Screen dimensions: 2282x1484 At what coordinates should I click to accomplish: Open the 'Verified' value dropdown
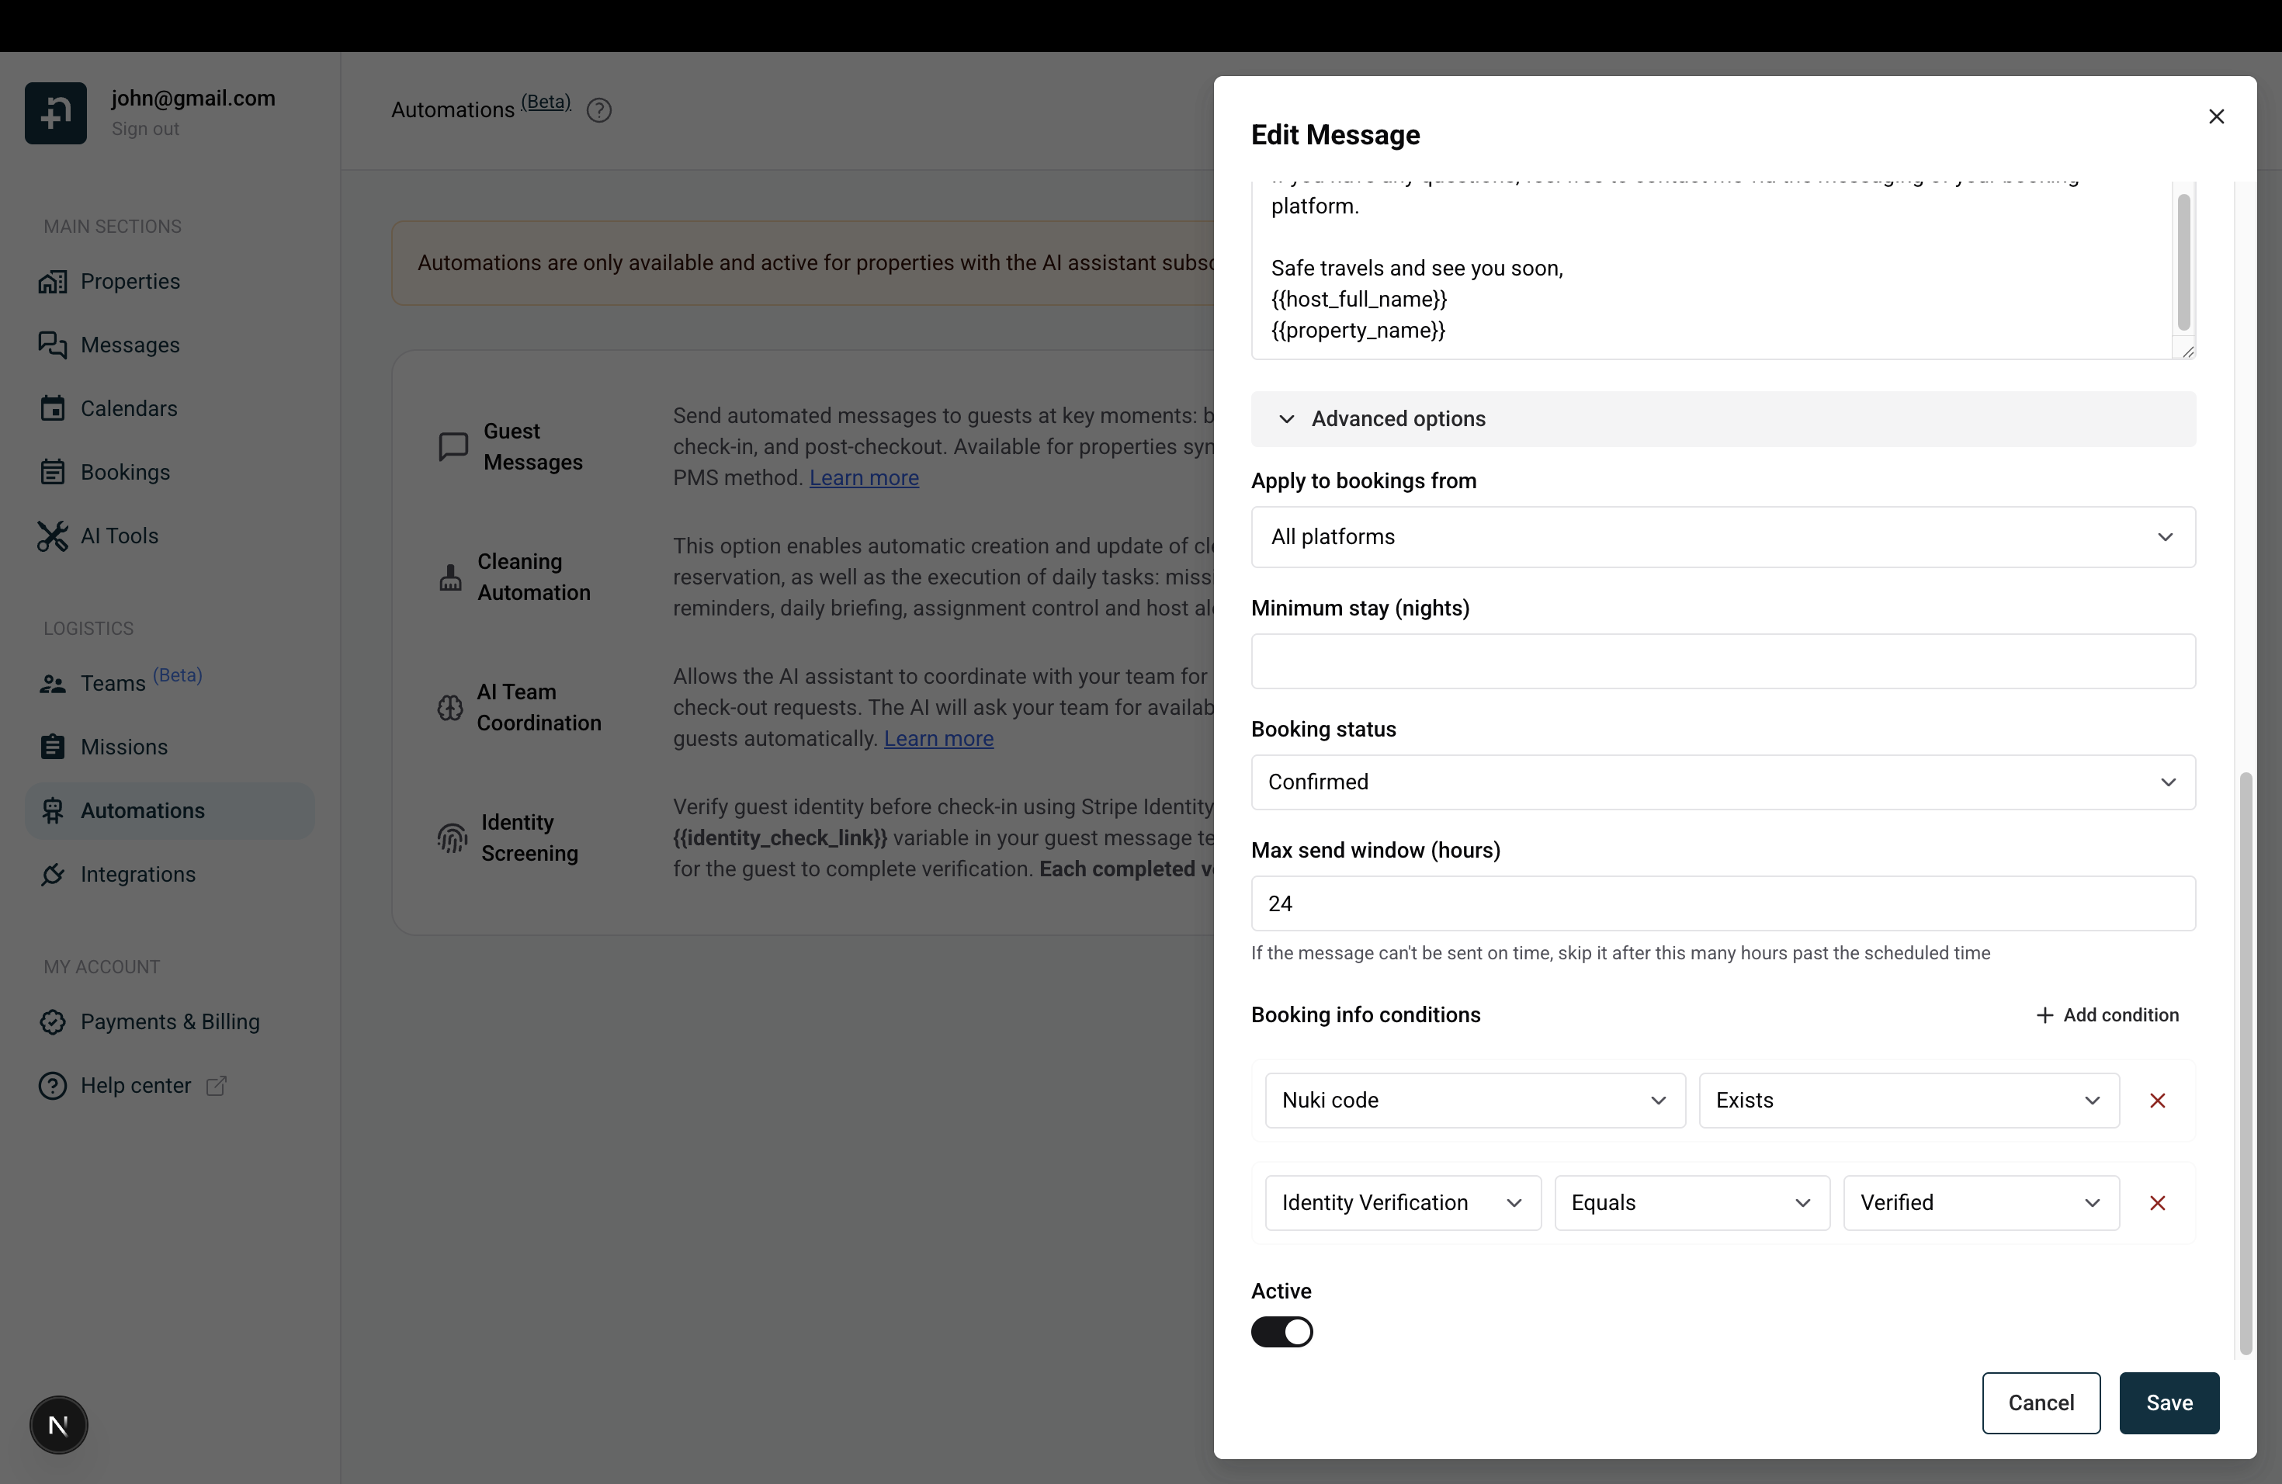pos(1980,1202)
